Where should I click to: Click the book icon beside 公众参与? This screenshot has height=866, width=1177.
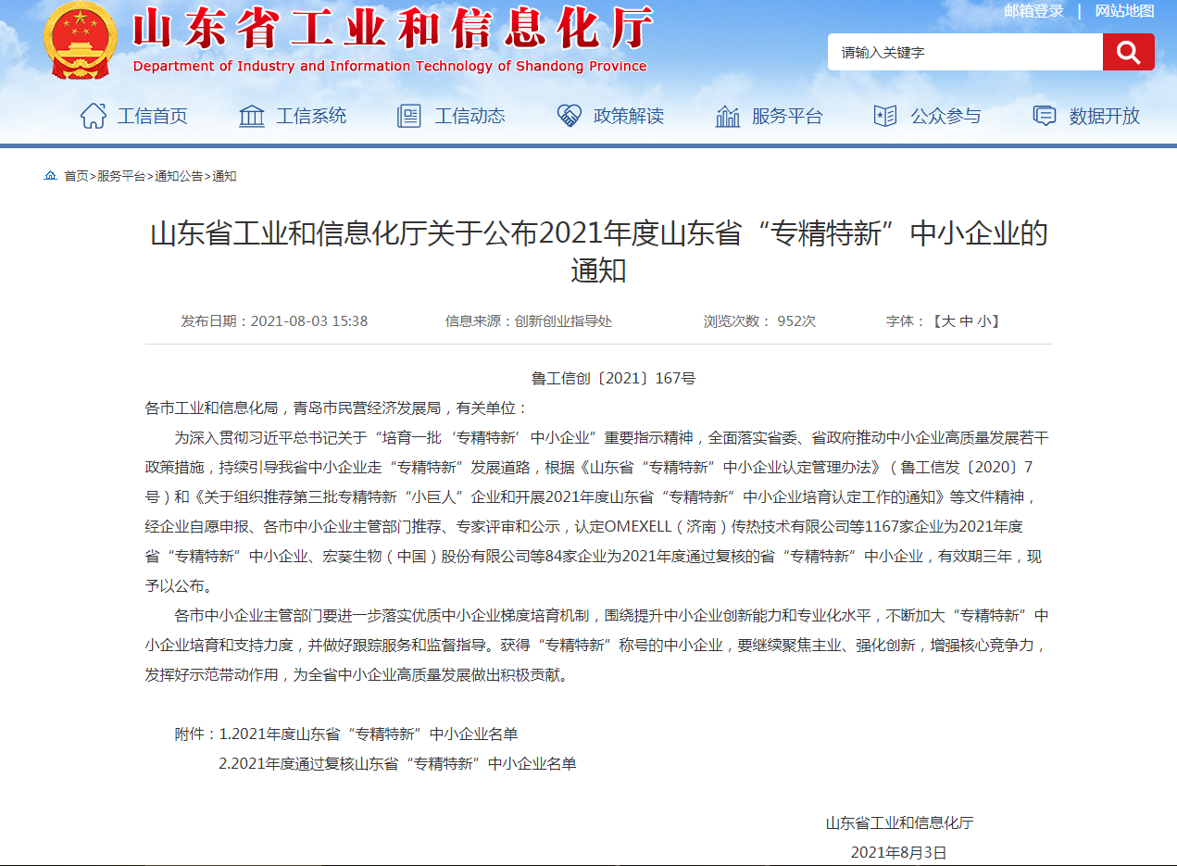[885, 116]
